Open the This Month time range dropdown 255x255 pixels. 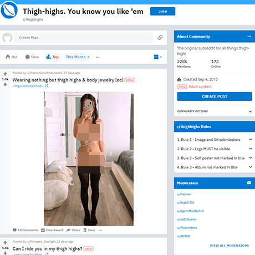click(78, 57)
